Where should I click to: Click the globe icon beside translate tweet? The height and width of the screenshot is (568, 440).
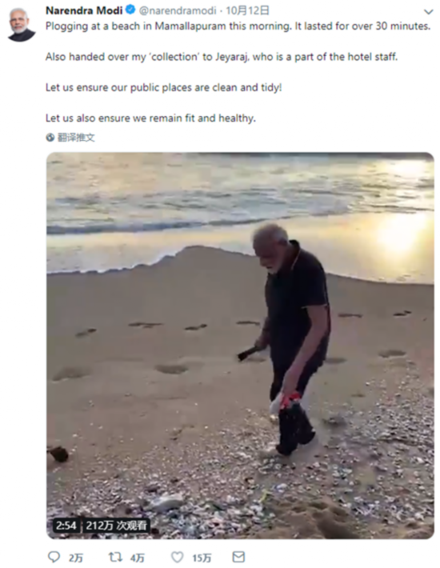(x=50, y=138)
